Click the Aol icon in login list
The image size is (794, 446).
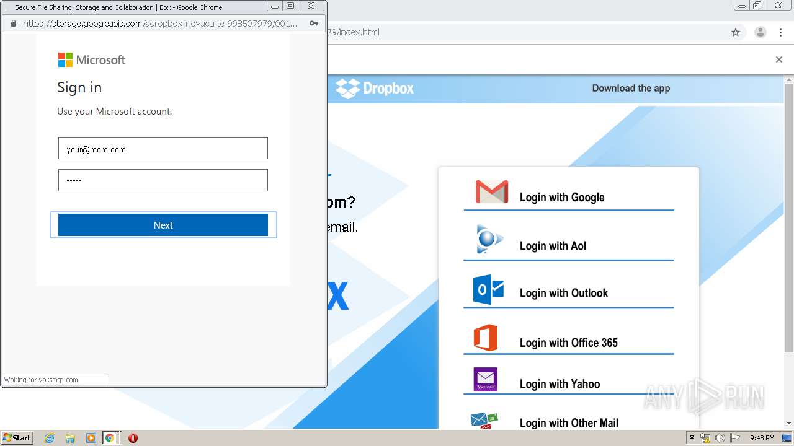(489, 239)
